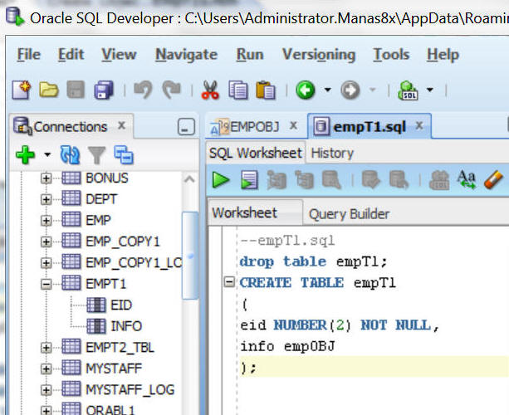Screen dimensions: 509x415
Task: Expand the MYSTAFF table node
Action: pyautogui.click(x=46, y=369)
